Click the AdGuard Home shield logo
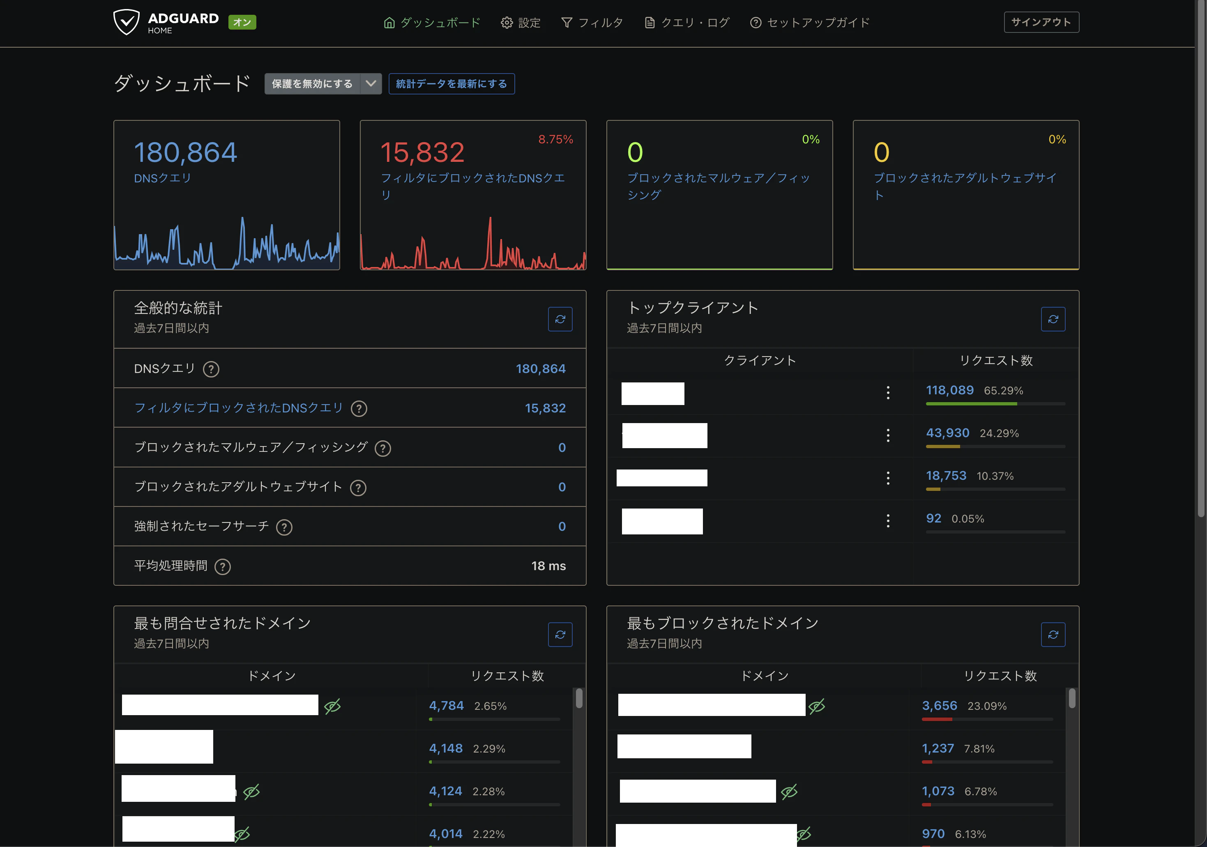The width and height of the screenshot is (1207, 847). 127,22
